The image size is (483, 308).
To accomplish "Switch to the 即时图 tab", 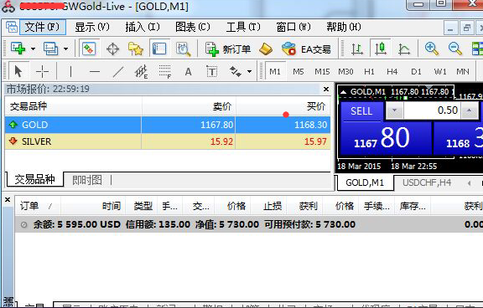I will (x=87, y=180).
